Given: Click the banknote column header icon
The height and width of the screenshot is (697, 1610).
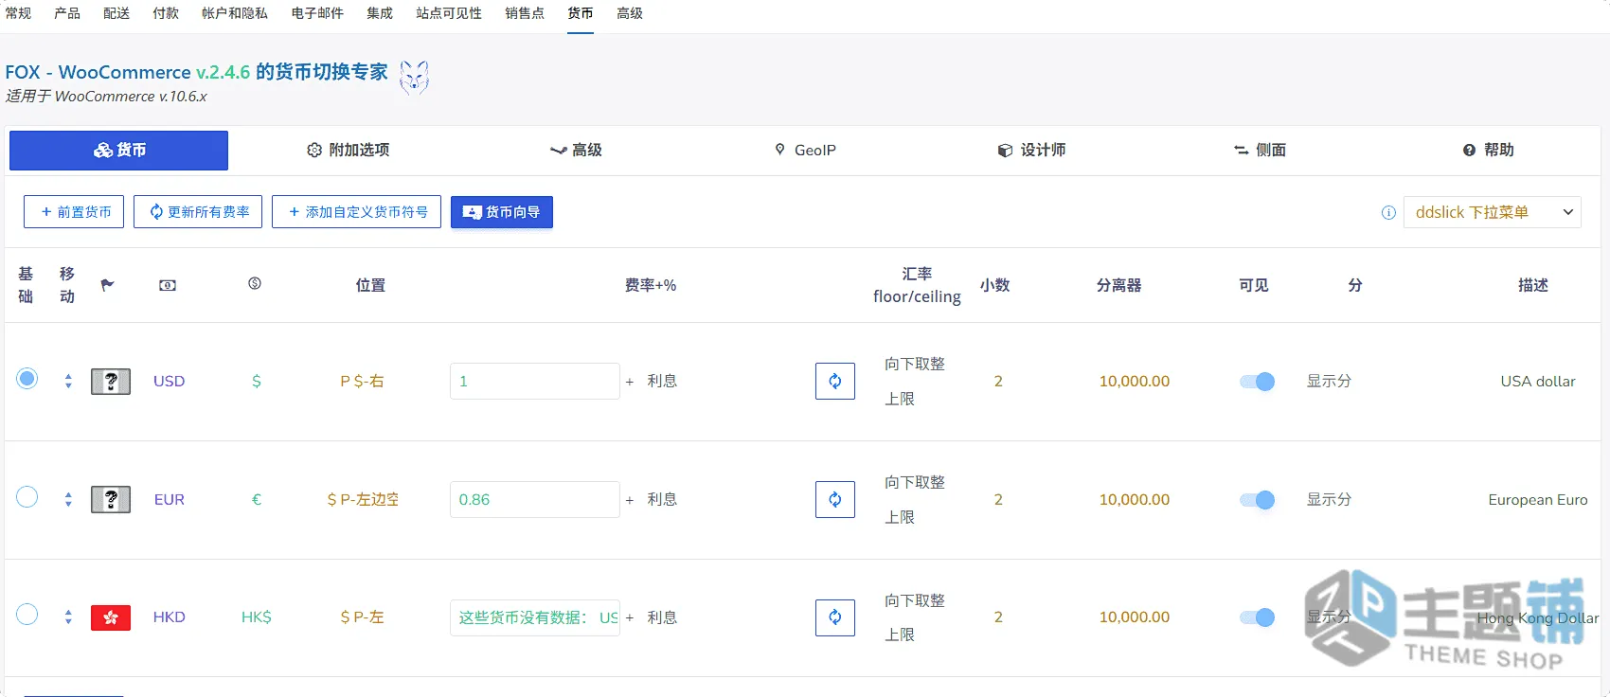Looking at the screenshot, I should (x=168, y=285).
